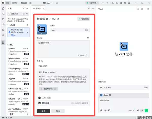
Task: Click the share icon beside cacl title
Action: [58, 19]
